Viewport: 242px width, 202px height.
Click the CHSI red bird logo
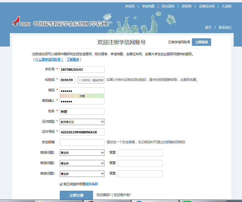point(16,22)
